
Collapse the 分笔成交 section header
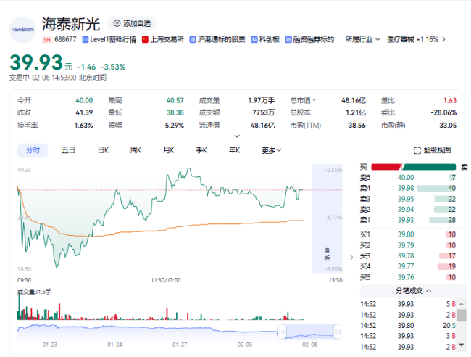[413, 290]
